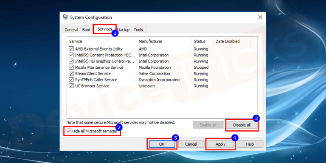
Task: Click the System Configuration title bar icon
Action: click(65, 17)
